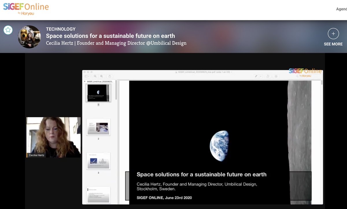
Task: Click 'Cecilia Hertz | Founder and Managing Director @Umbilical Design' subtitle
Action: (x=116, y=43)
